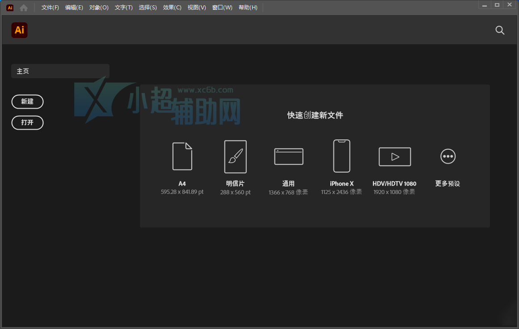
Task: Click the 新建 button
Action: [27, 101]
